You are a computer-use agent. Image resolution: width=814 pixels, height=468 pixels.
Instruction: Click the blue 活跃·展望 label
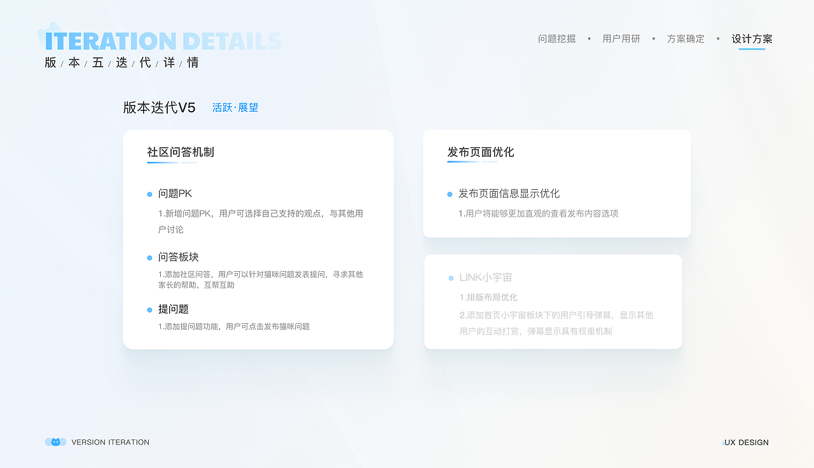(235, 108)
